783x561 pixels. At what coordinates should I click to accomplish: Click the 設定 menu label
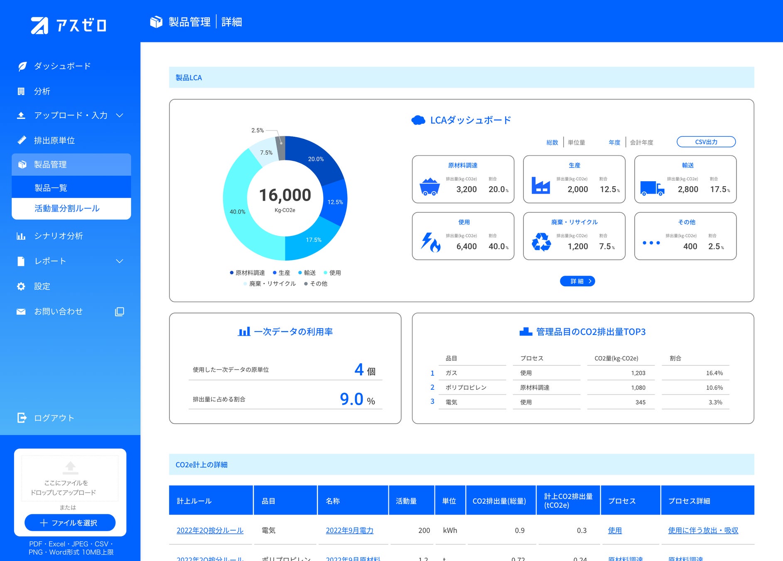(x=42, y=286)
